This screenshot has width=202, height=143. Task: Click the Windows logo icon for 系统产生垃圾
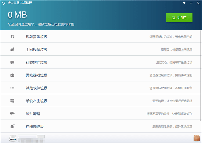(x=12, y=101)
